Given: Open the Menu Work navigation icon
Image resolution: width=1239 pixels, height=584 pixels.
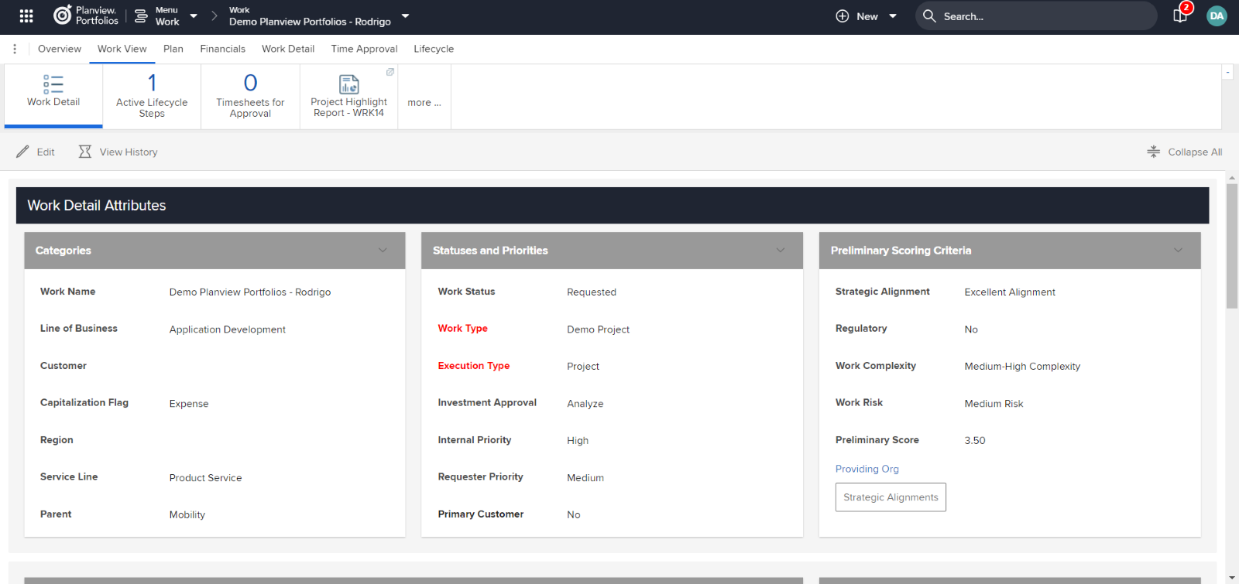Looking at the screenshot, I should tap(141, 15).
